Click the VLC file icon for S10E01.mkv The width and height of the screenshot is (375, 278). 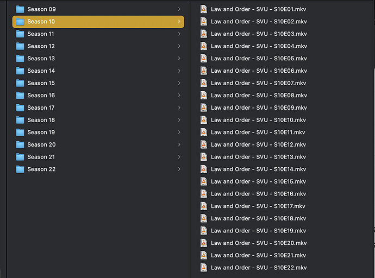tap(203, 9)
